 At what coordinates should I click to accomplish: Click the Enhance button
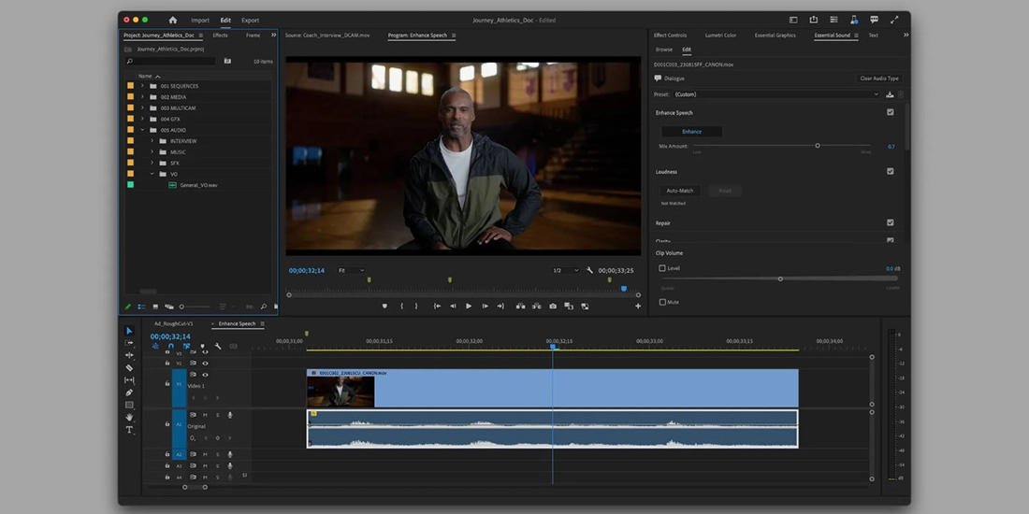coord(691,132)
